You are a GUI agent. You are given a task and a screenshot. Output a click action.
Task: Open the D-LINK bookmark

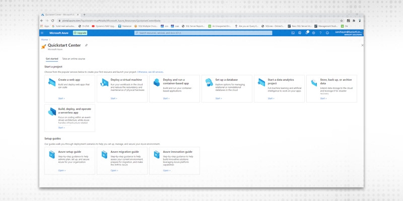[84, 26]
